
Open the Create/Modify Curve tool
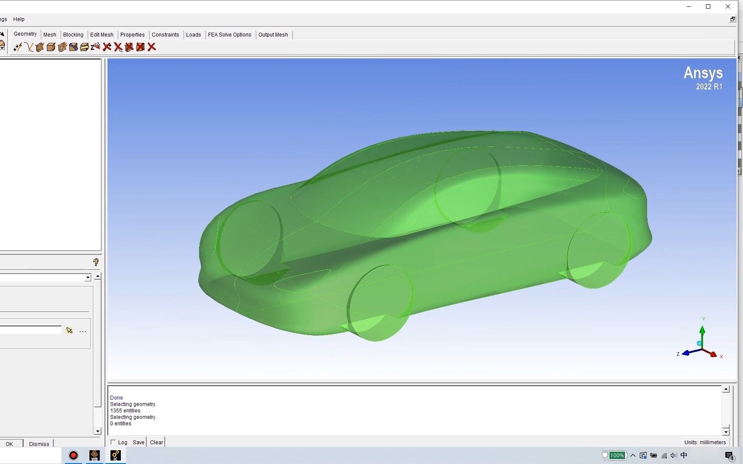click(29, 47)
